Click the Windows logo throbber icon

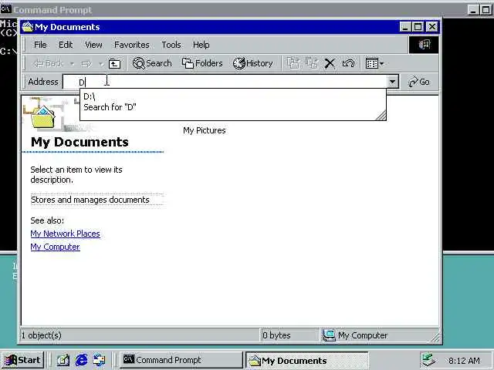[x=424, y=45]
